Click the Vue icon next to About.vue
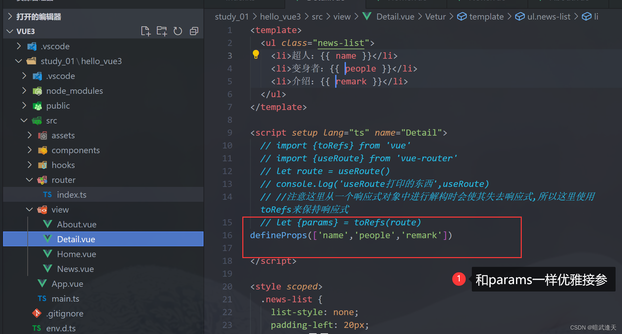 [x=48, y=224]
